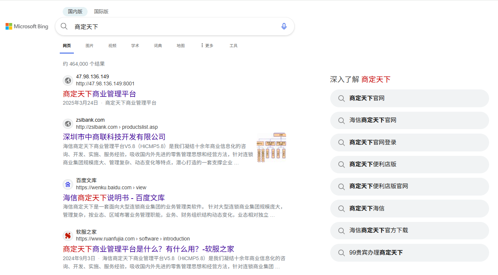Click the org chart result thumbnail
This screenshot has height=275, width=498.
click(271, 147)
